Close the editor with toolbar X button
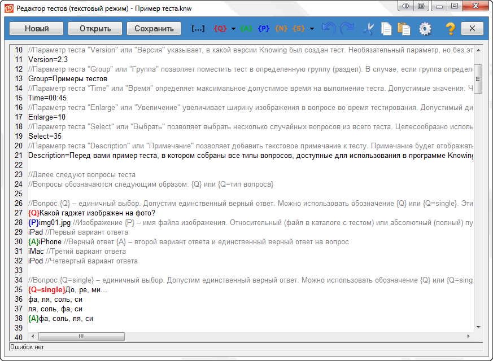Viewport: 493px width, 361px height. click(472, 29)
